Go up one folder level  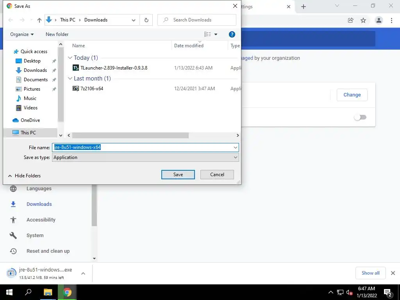click(39, 20)
